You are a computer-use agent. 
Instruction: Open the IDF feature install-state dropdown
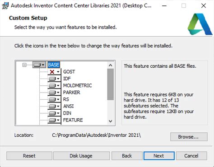pos(54,79)
